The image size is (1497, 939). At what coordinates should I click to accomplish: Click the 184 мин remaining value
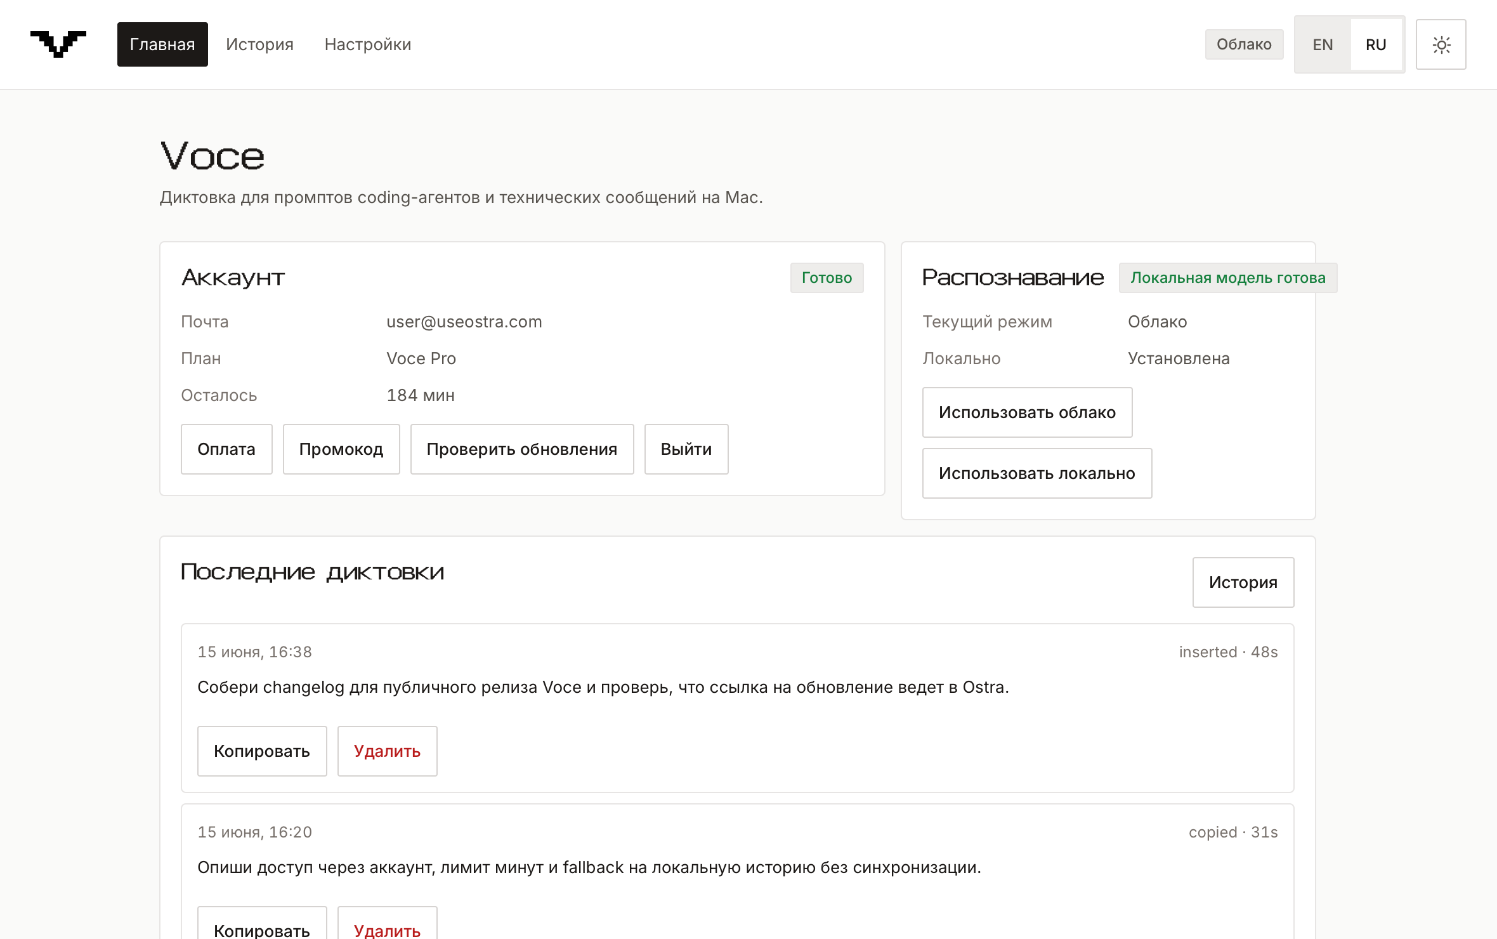tap(421, 395)
